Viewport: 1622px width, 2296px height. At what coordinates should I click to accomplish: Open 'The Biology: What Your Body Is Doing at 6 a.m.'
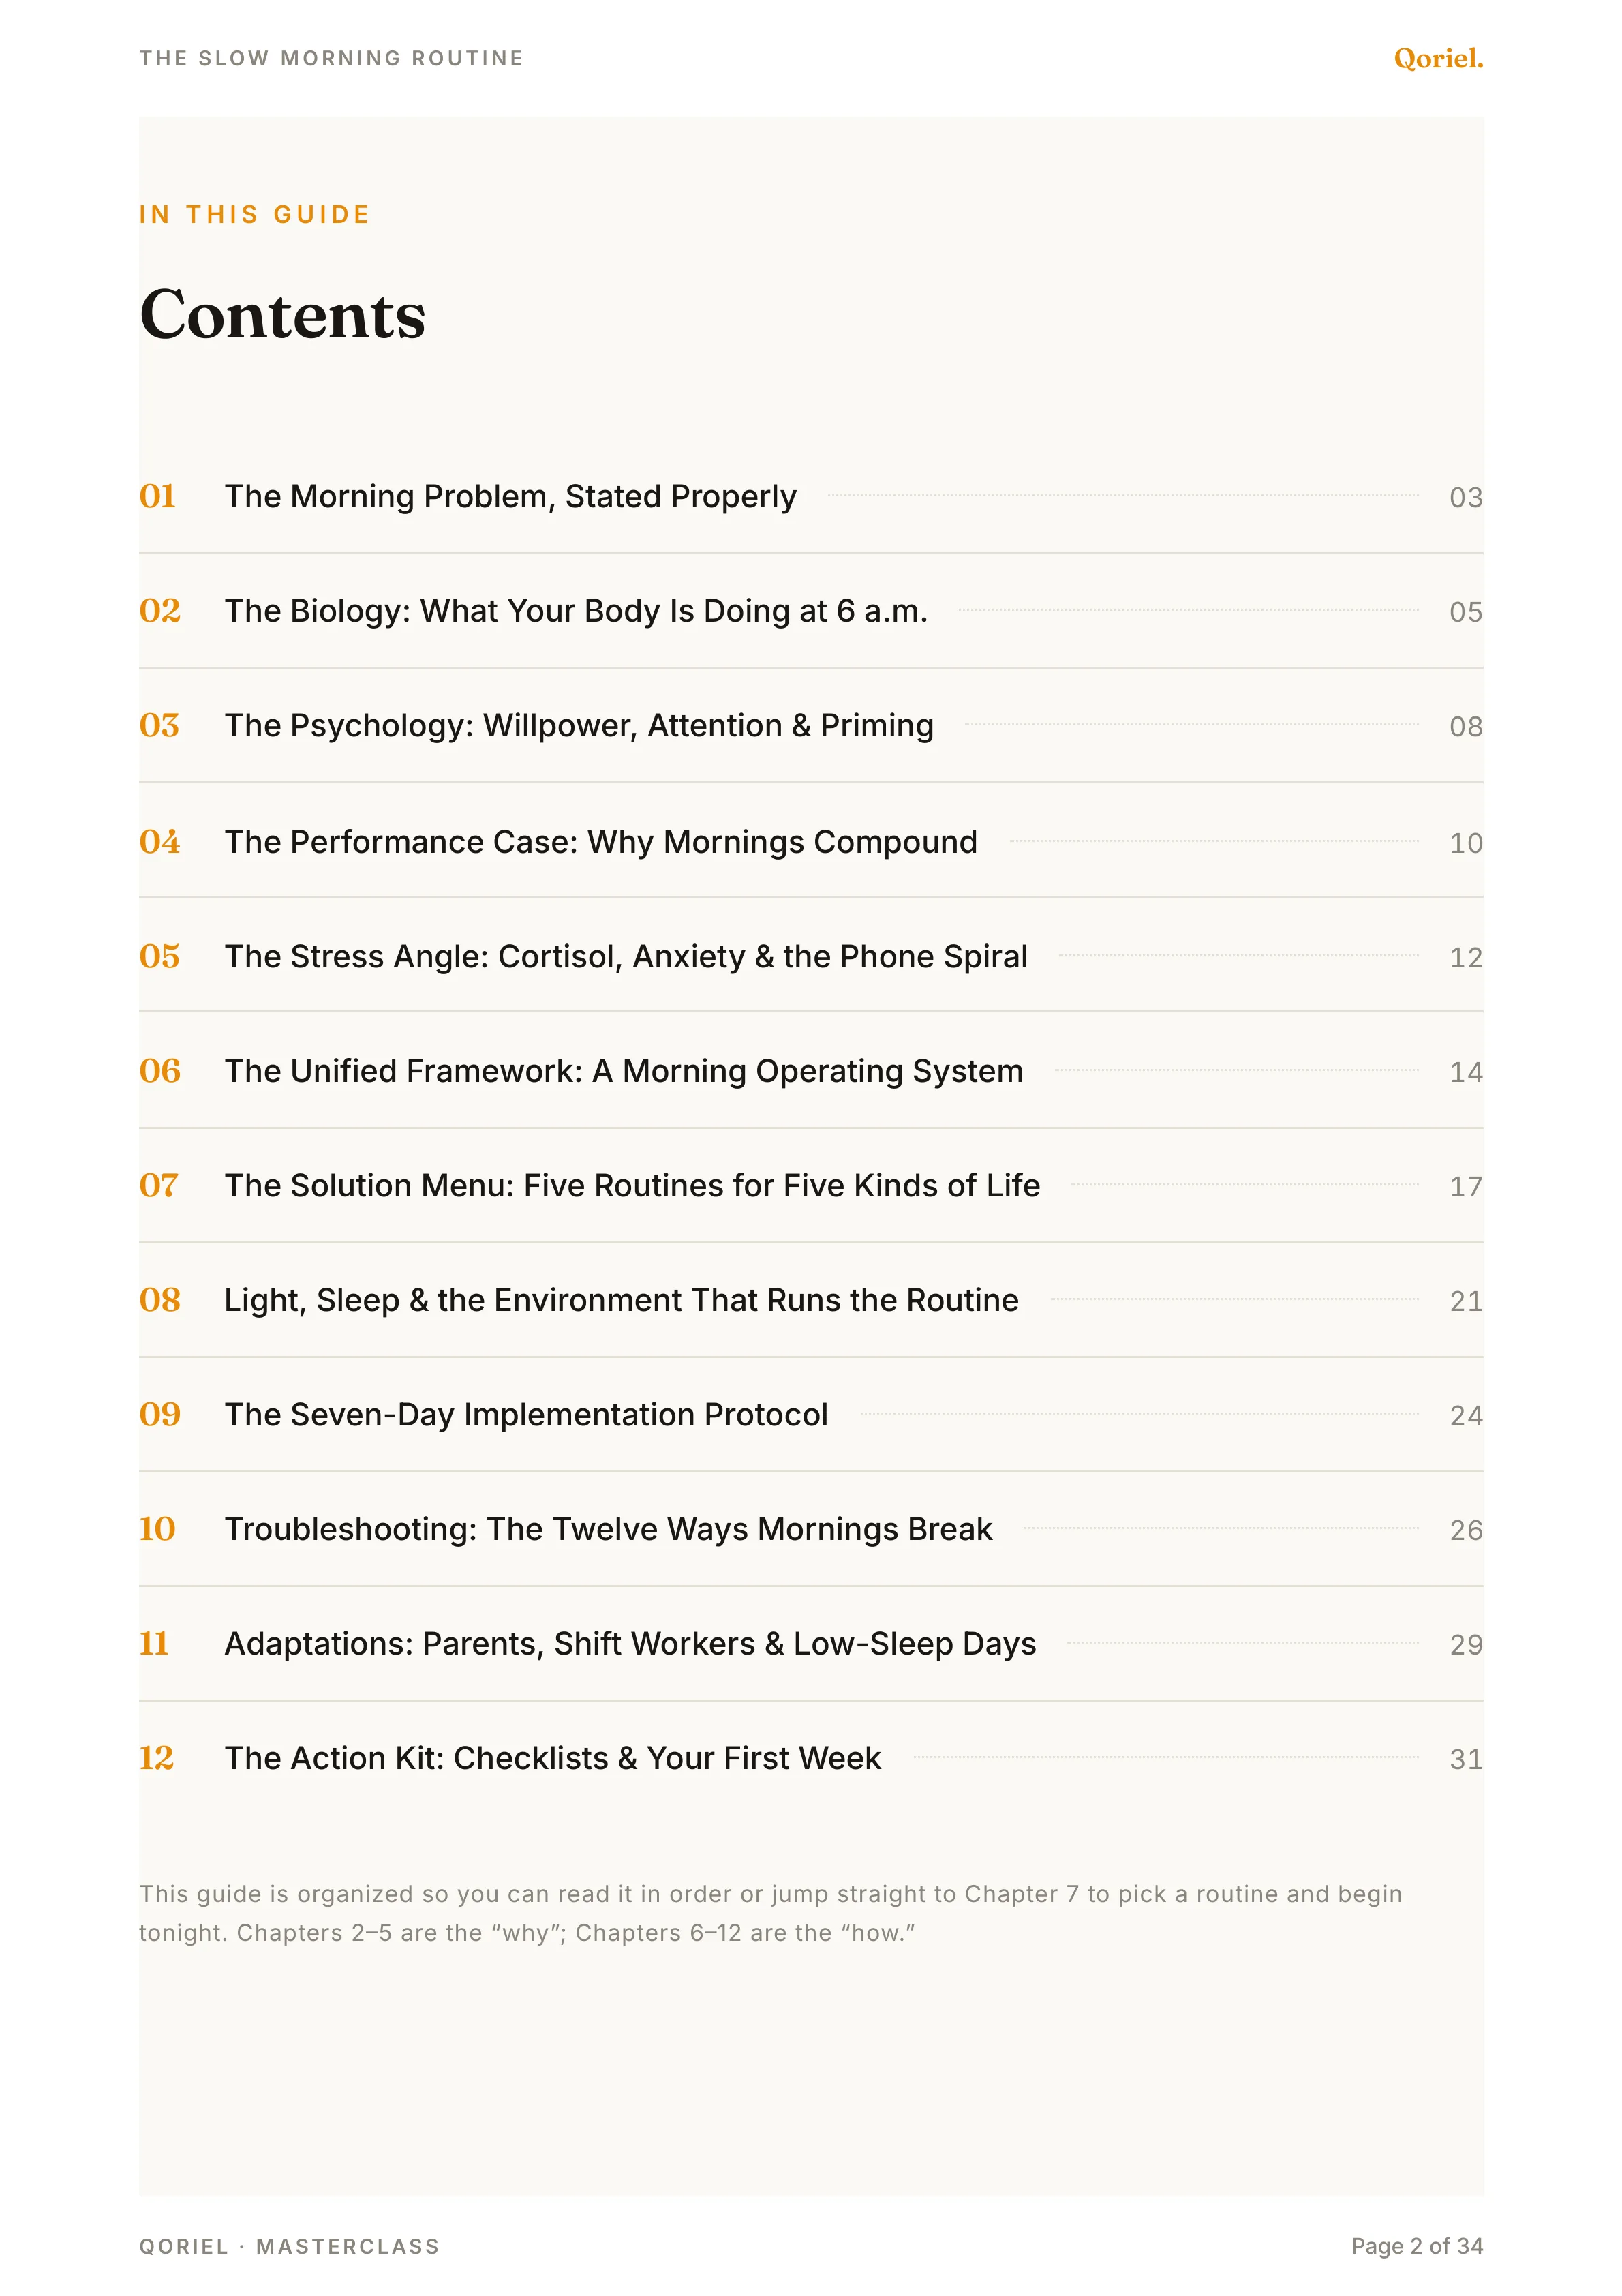click(x=576, y=610)
